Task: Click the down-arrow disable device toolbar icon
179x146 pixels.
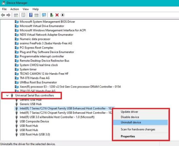Action: point(62,15)
